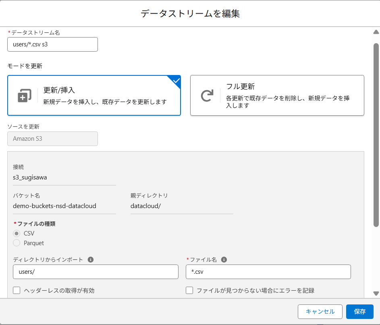Click the フル更新 refresh arrow icon
Viewport: 380px width, 325px height.
coord(207,96)
